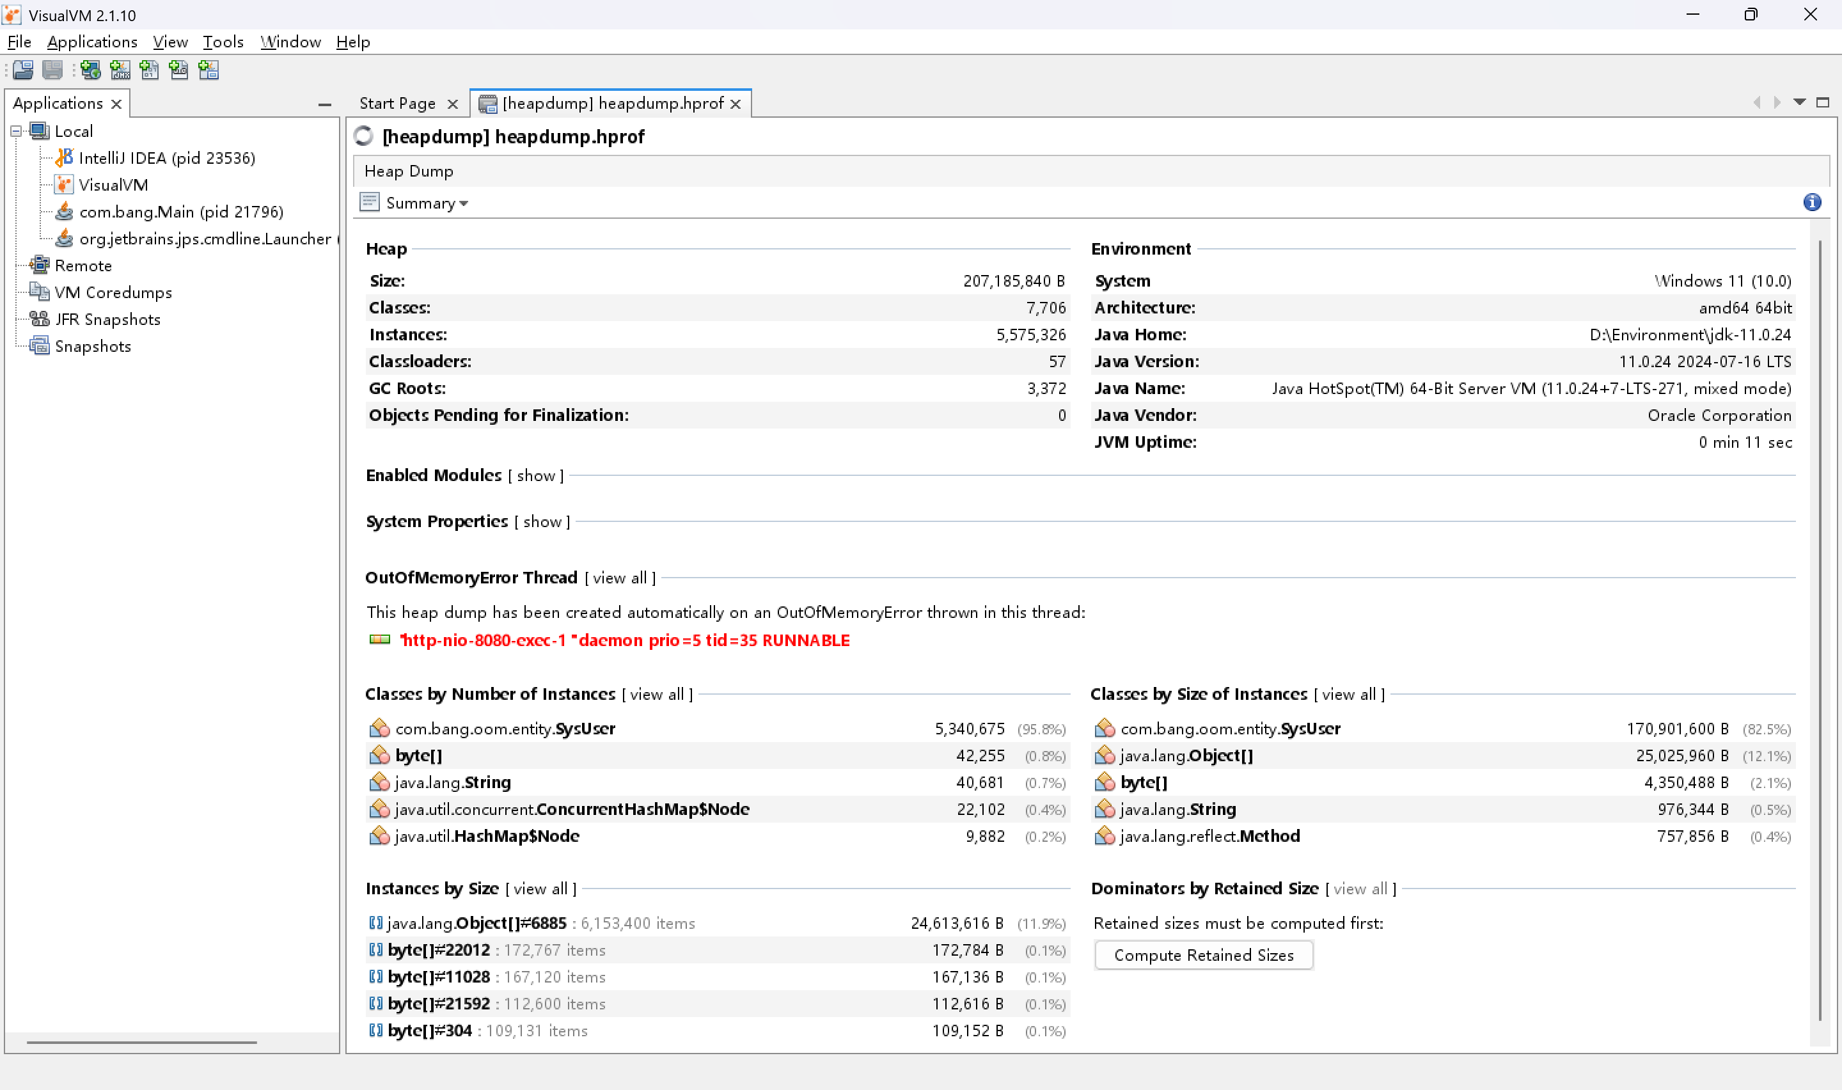Click the Add Remote Host toolbar icon
The height and width of the screenshot is (1090, 1842).
point(91,70)
